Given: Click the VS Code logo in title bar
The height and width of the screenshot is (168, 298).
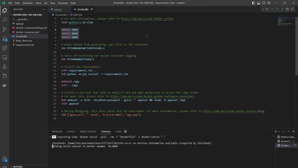Looking at the screenshot, I should [x=3, y=3].
